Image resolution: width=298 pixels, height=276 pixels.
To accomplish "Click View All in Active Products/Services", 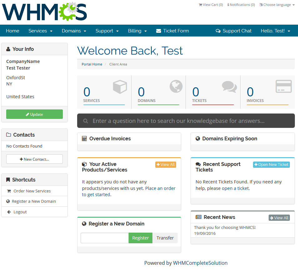I will [x=166, y=165].
